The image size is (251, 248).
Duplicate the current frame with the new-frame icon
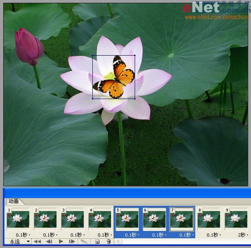[97, 242]
